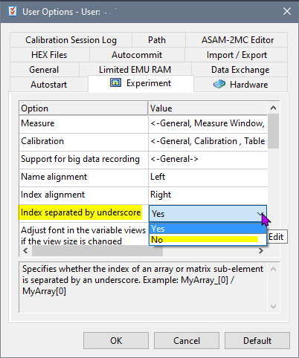Click the horizontal scrollbar left arrow

click(x=25, y=251)
